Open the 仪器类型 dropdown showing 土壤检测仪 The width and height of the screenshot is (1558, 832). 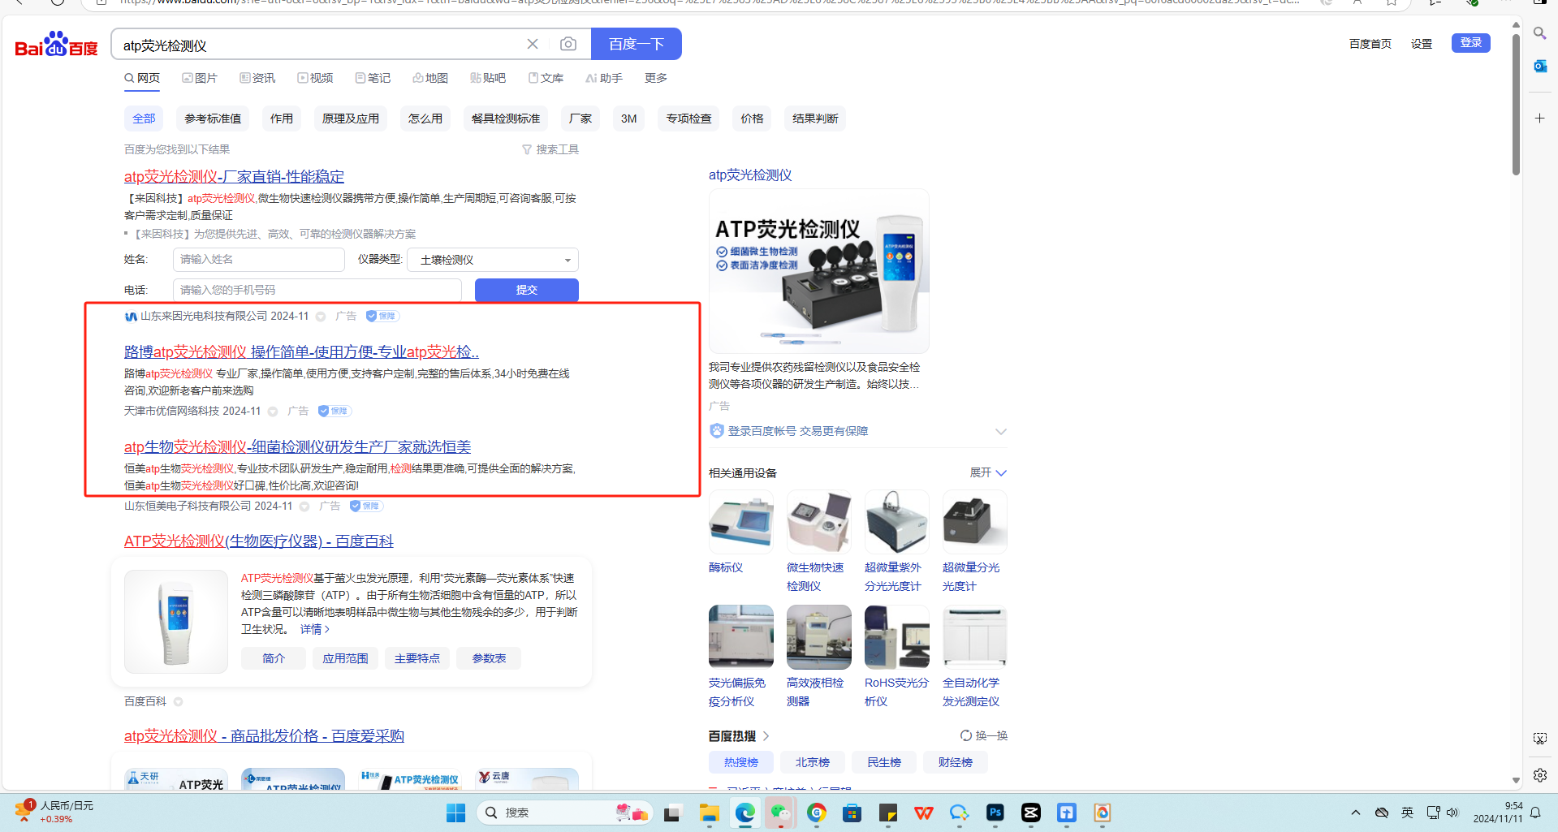[493, 260]
